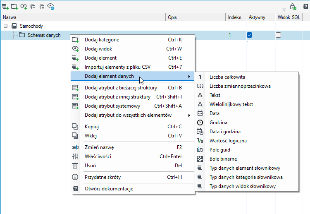The height and width of the screenshot is (214, 310).
Task: Check Widok SQL checkbox for Schemat danych
Action: (x=278, y=35)
